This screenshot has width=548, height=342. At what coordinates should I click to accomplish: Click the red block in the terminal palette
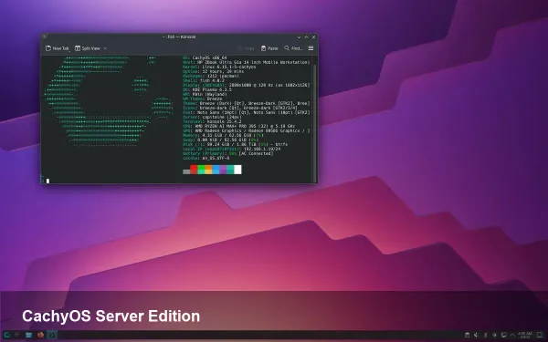click(194, 170)
